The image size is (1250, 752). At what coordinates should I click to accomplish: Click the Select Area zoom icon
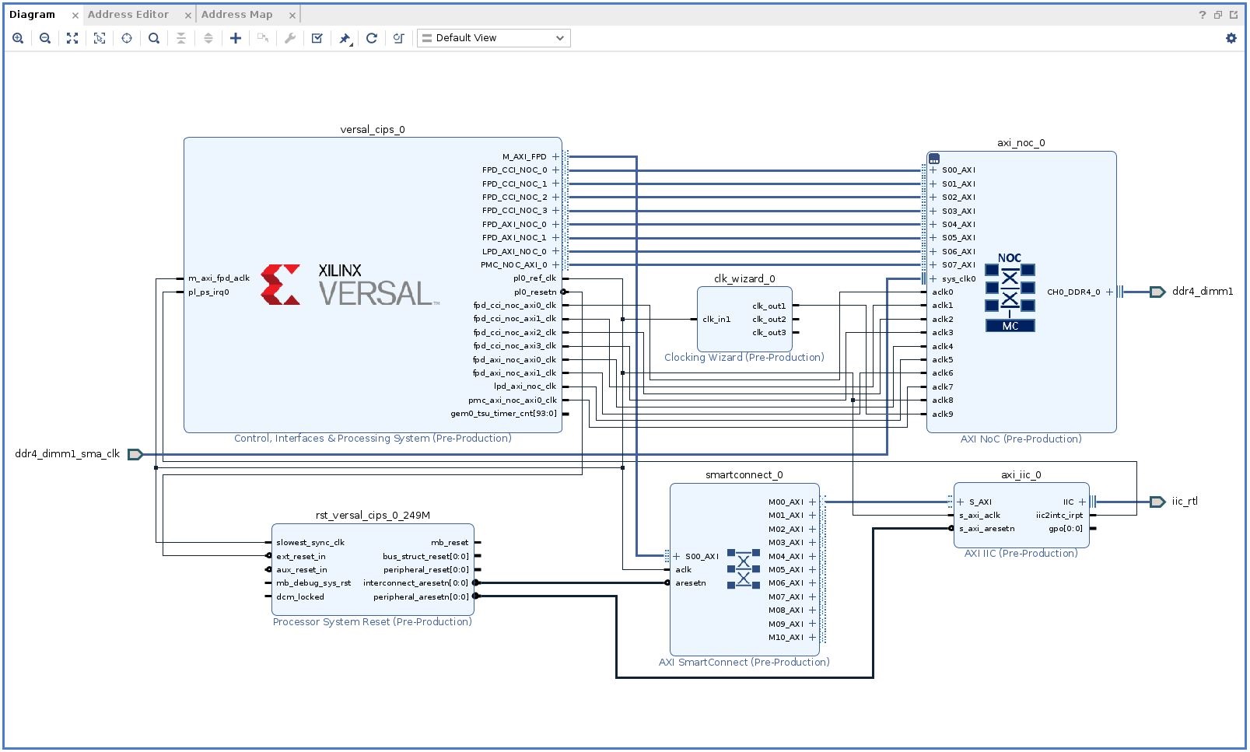[100, 38]
